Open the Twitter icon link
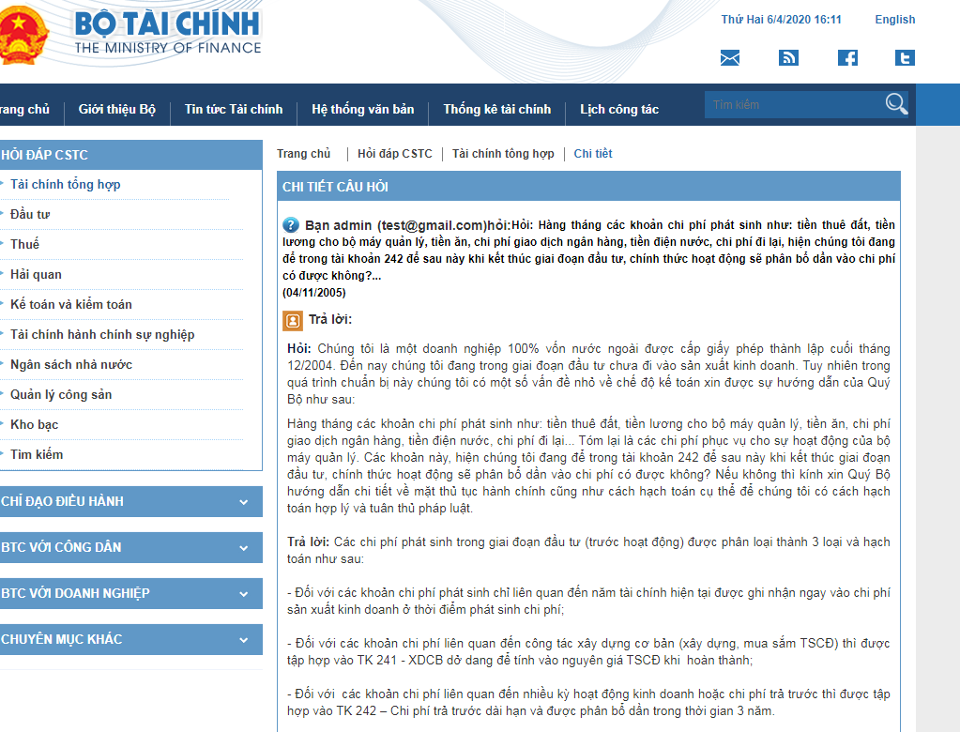The height and width of the screenshot is (732, 960). pyautogui.click(x=905, y=58)
